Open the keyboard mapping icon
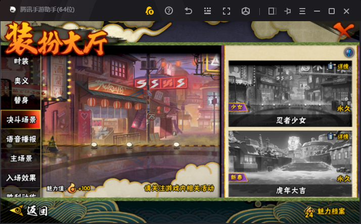This screenshot has height=224, width=361. click(x=207, y=11)
